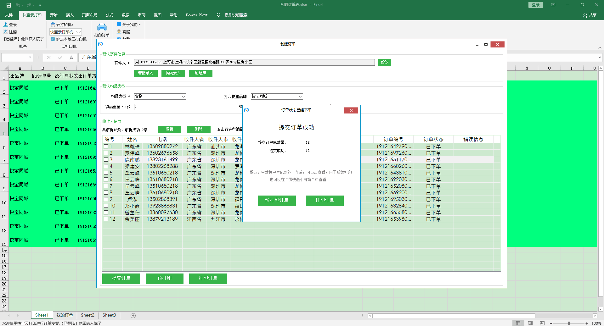This screenshot has width=604, height=326.
Task: Switch to the Sheet3 tab
Action: (109, 315)
